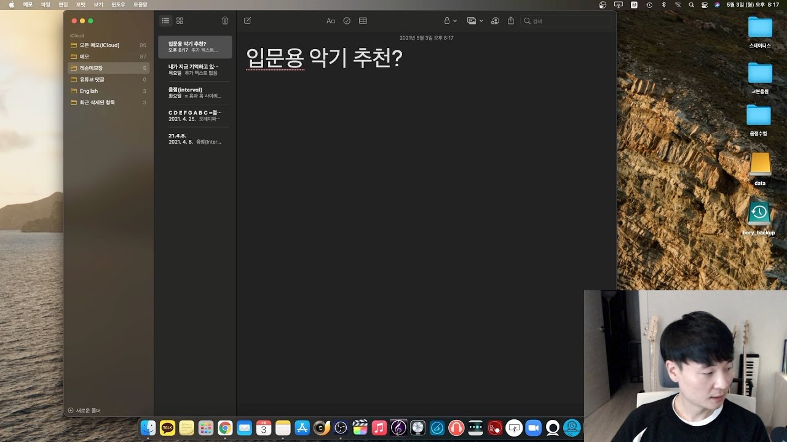Image resolution: width=787 pixels, height=442 pixels.
Task: Open the photo media insert dropdown
Action: point(475,21)
